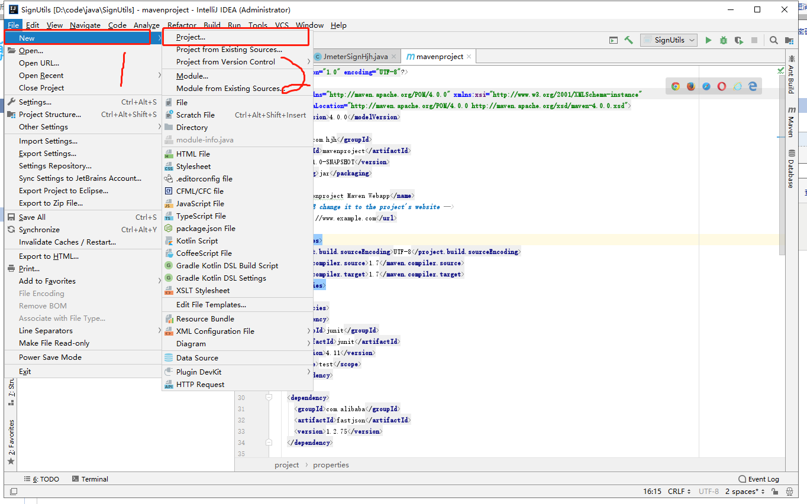Image resolution: width=807 pixels, height=504 pixels.
Task: Create a Scratch File
Action: (x=237, y=115)
